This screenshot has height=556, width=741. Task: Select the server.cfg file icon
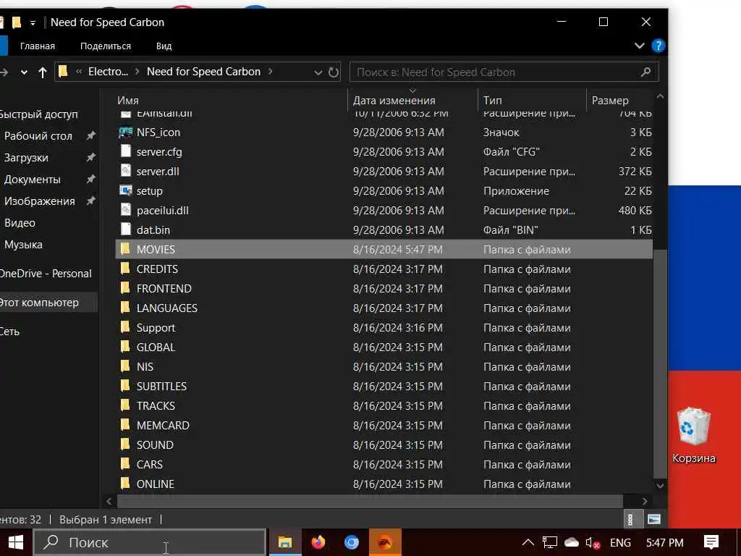[125, 151]
